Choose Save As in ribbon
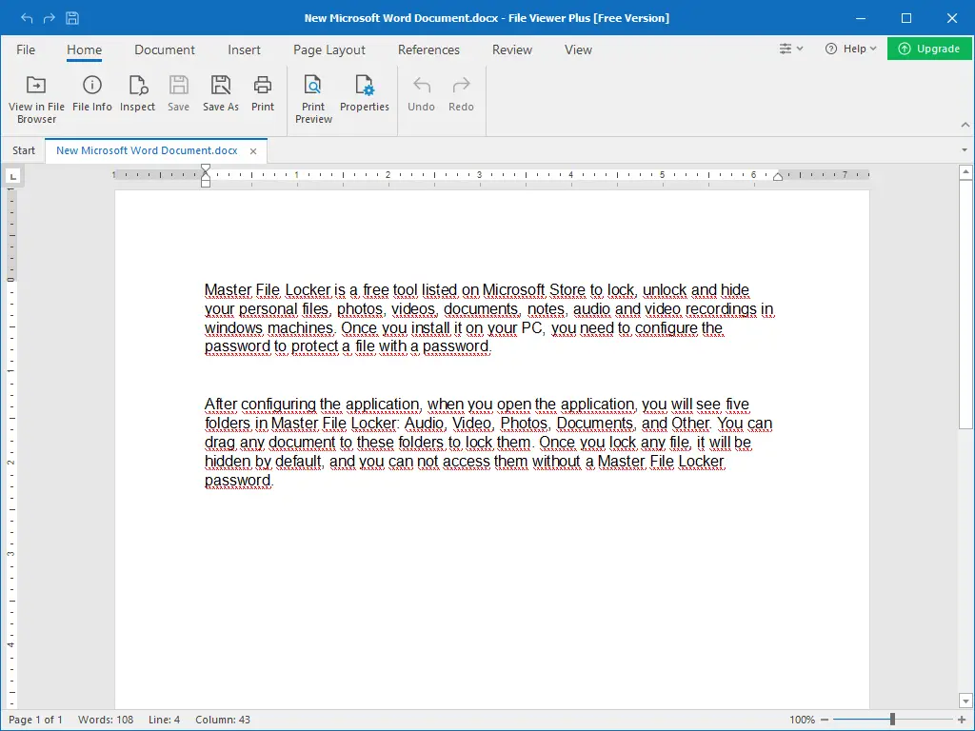 (x=221, y=93)
